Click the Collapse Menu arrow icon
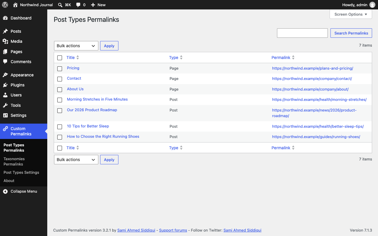The height and width of the screenshot is (236, 378). click(x=5, y=191)
